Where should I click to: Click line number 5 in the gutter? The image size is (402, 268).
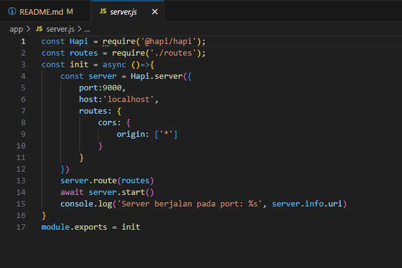[x=23, y=88]
